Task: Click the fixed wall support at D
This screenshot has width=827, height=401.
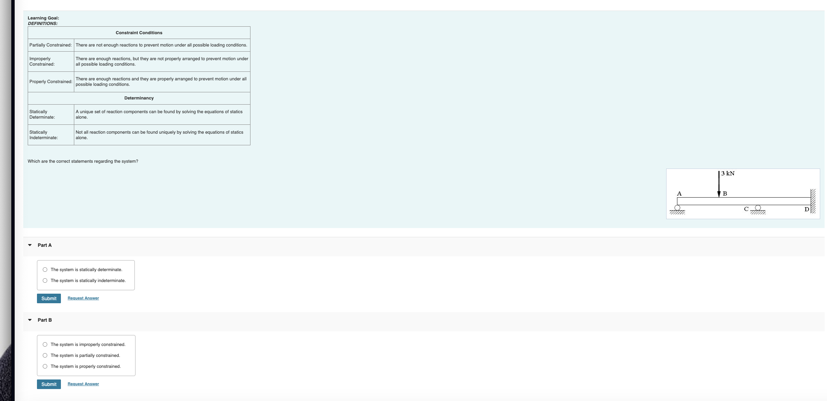Action: point(813,201)
